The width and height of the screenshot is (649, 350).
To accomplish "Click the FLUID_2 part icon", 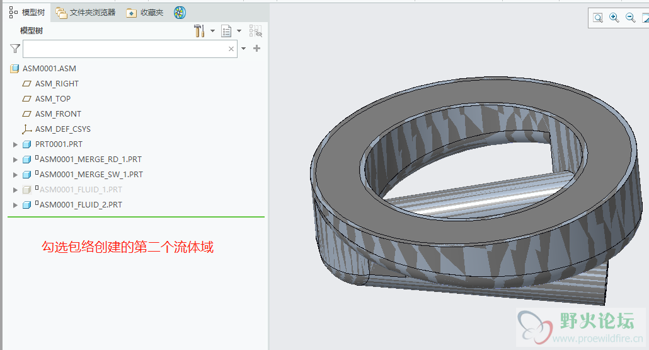I will click(x=27, y=205).
